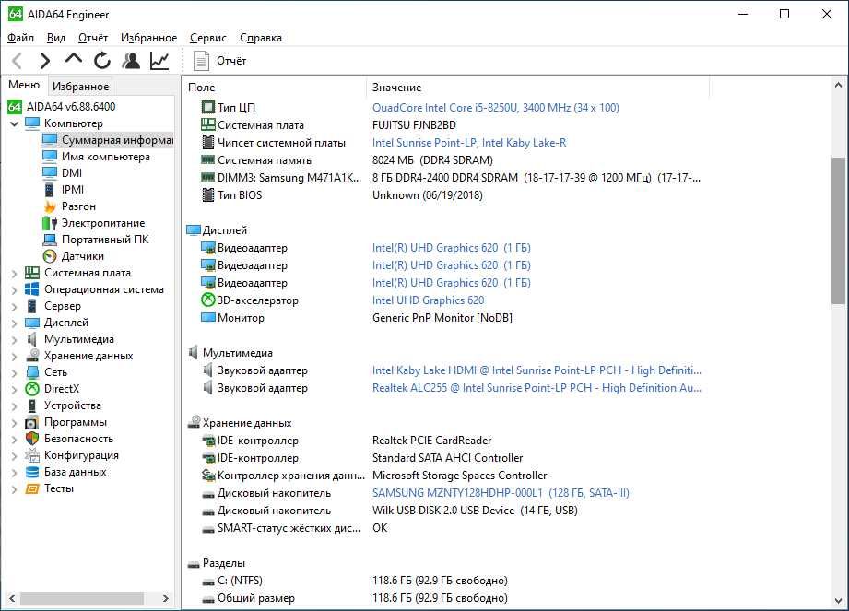
Task: Open the Избранное menu
Action: pyautogui.click(x=149, y=38)
